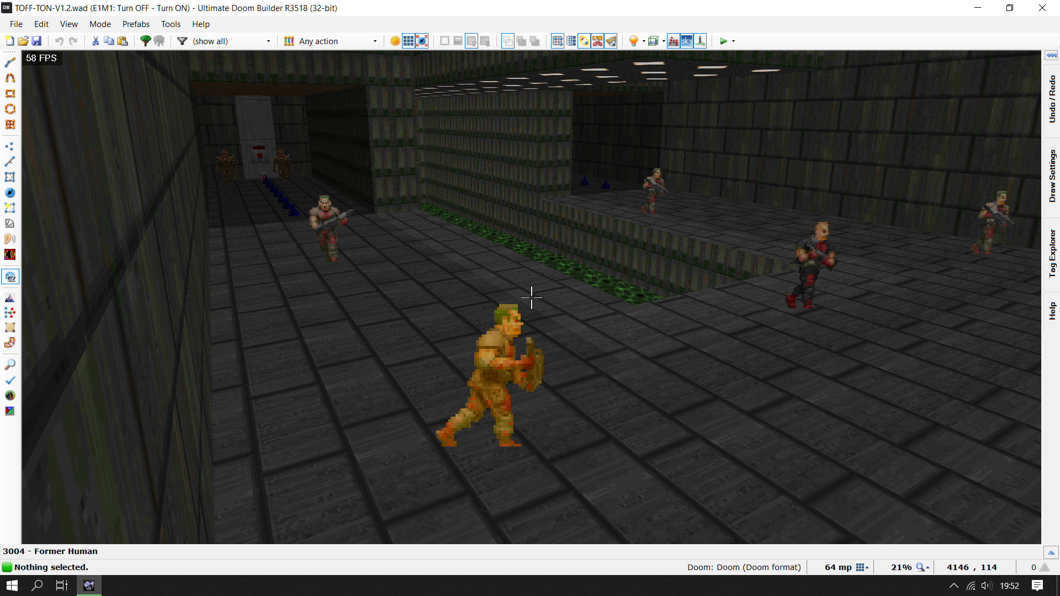Open the Help menu
1060x596 pixels.
click(x=201, y=24)
